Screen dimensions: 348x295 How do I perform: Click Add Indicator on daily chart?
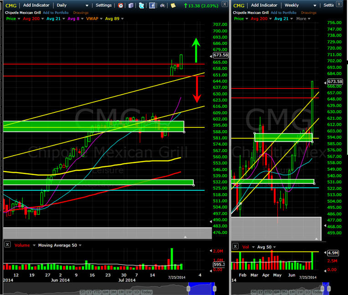click(36, 5)
